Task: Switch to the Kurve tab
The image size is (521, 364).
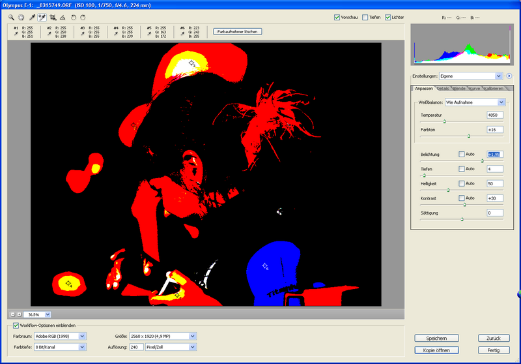Action: (475, 88)
